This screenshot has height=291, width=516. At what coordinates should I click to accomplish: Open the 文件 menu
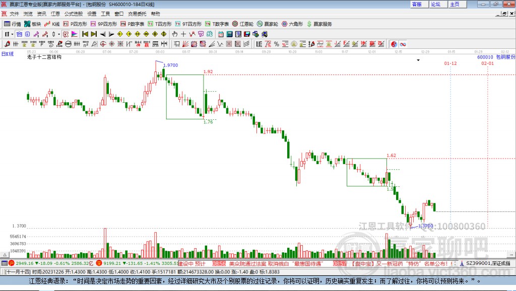14,14
